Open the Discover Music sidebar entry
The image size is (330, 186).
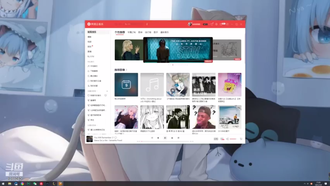[98, 32]
